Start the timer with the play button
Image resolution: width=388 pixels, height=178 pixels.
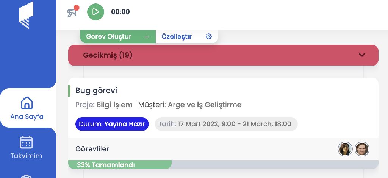(x=95, y=12)
